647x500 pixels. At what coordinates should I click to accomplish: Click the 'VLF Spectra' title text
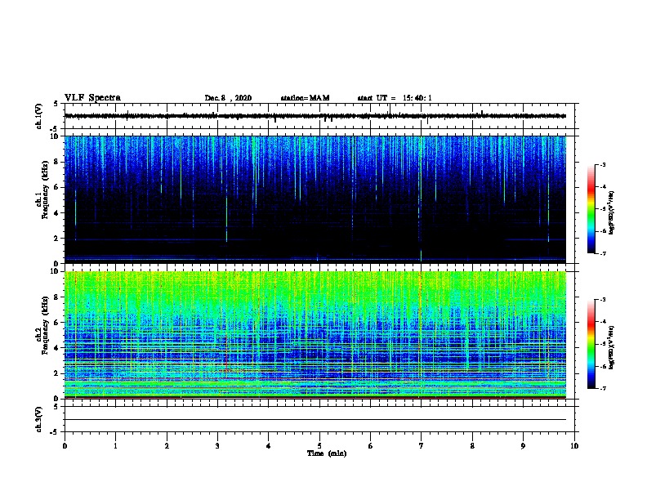point(92,97)
